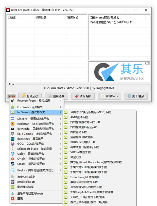
Task: Click the GOG logo icon
Action: click(x=13, y=144)
